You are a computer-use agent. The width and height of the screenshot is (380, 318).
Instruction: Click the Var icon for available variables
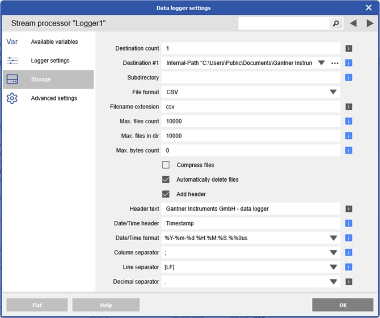click(12, 41)
